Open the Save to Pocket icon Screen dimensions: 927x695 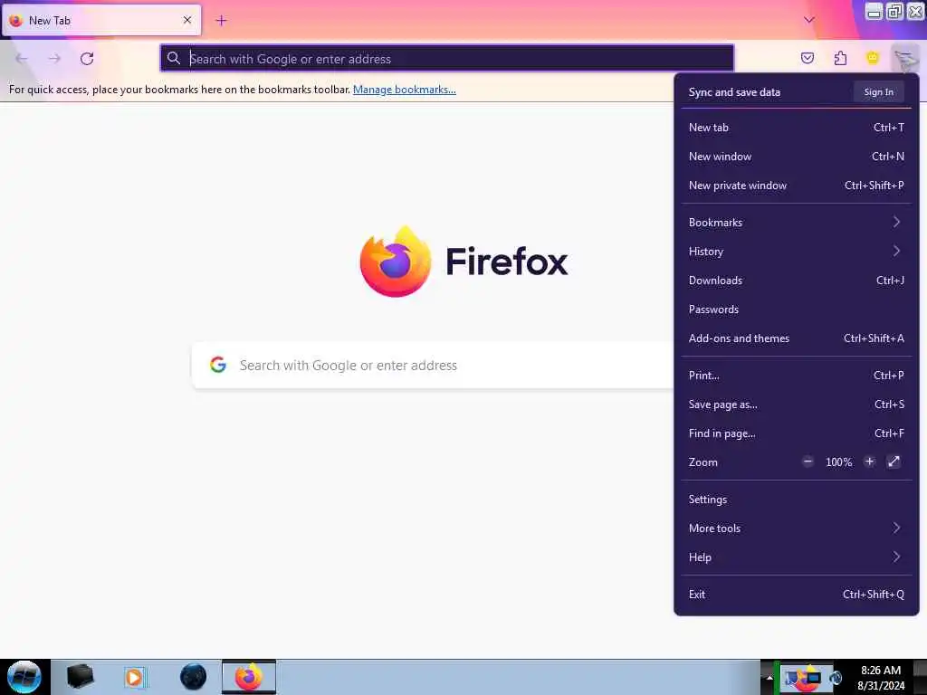(x=807, y=58)
